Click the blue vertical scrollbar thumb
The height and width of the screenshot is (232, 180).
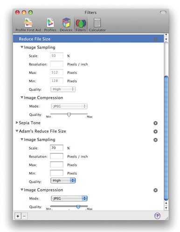pos(166,138)
